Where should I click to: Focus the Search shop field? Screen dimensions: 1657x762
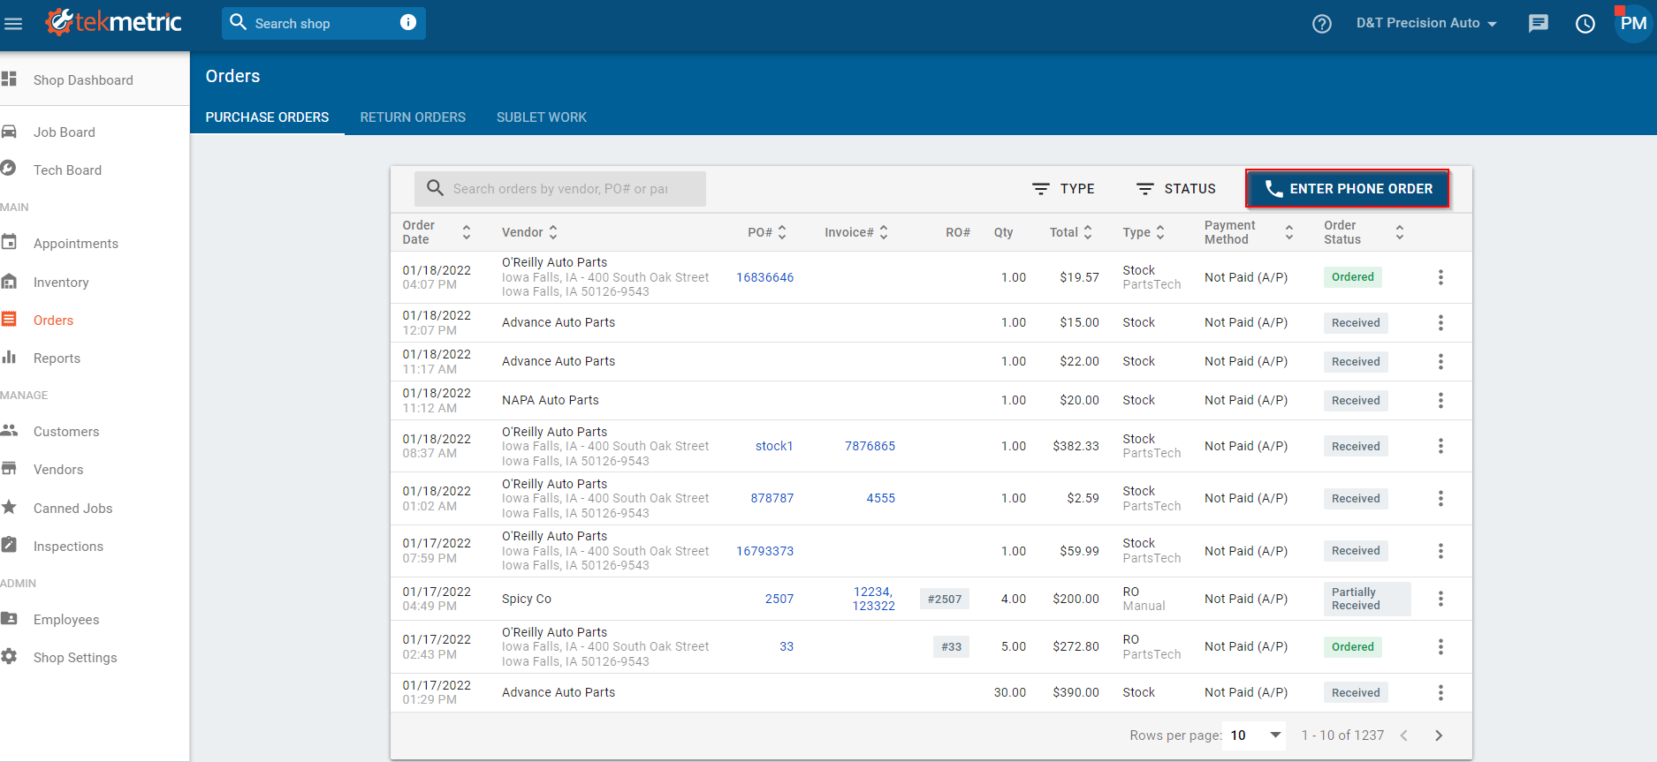[x=323, y=23]
